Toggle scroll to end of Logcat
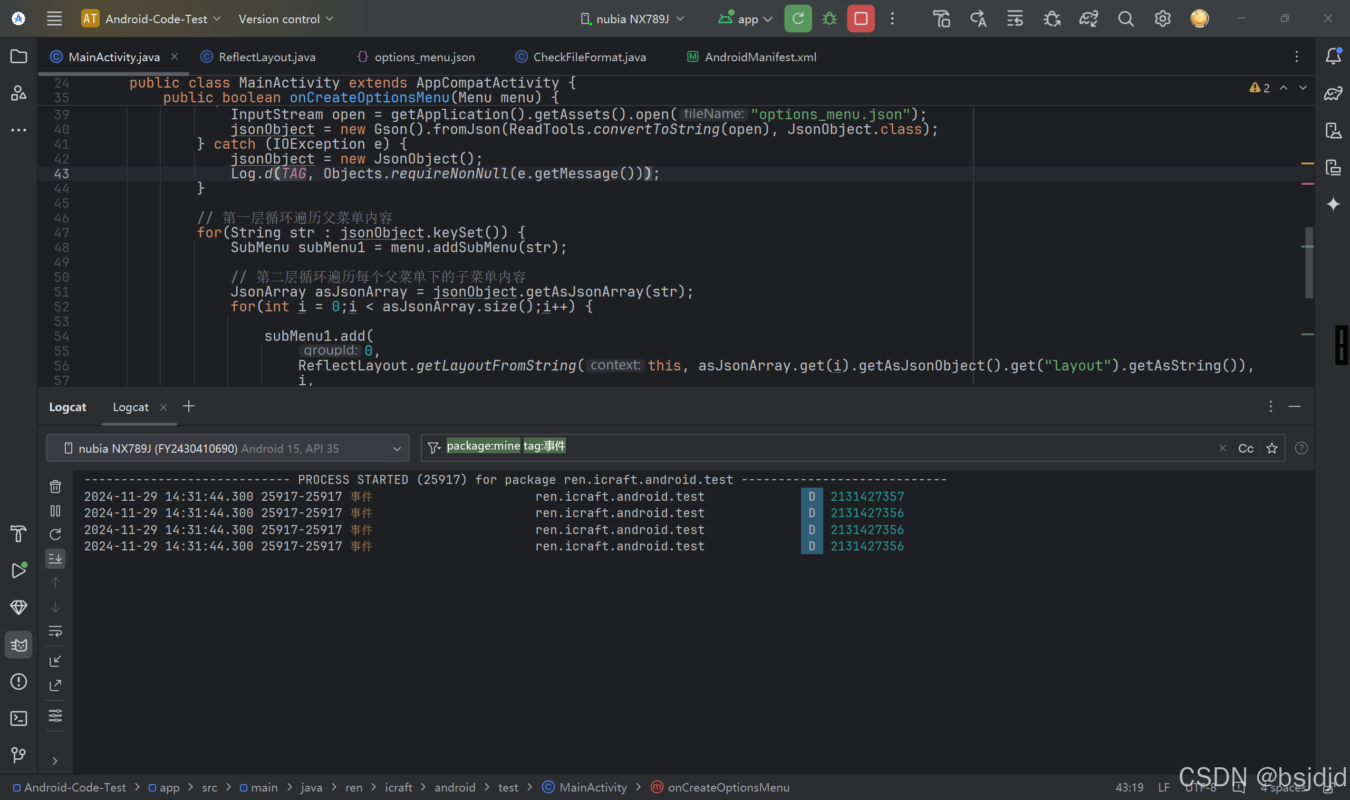 [55, 558]
